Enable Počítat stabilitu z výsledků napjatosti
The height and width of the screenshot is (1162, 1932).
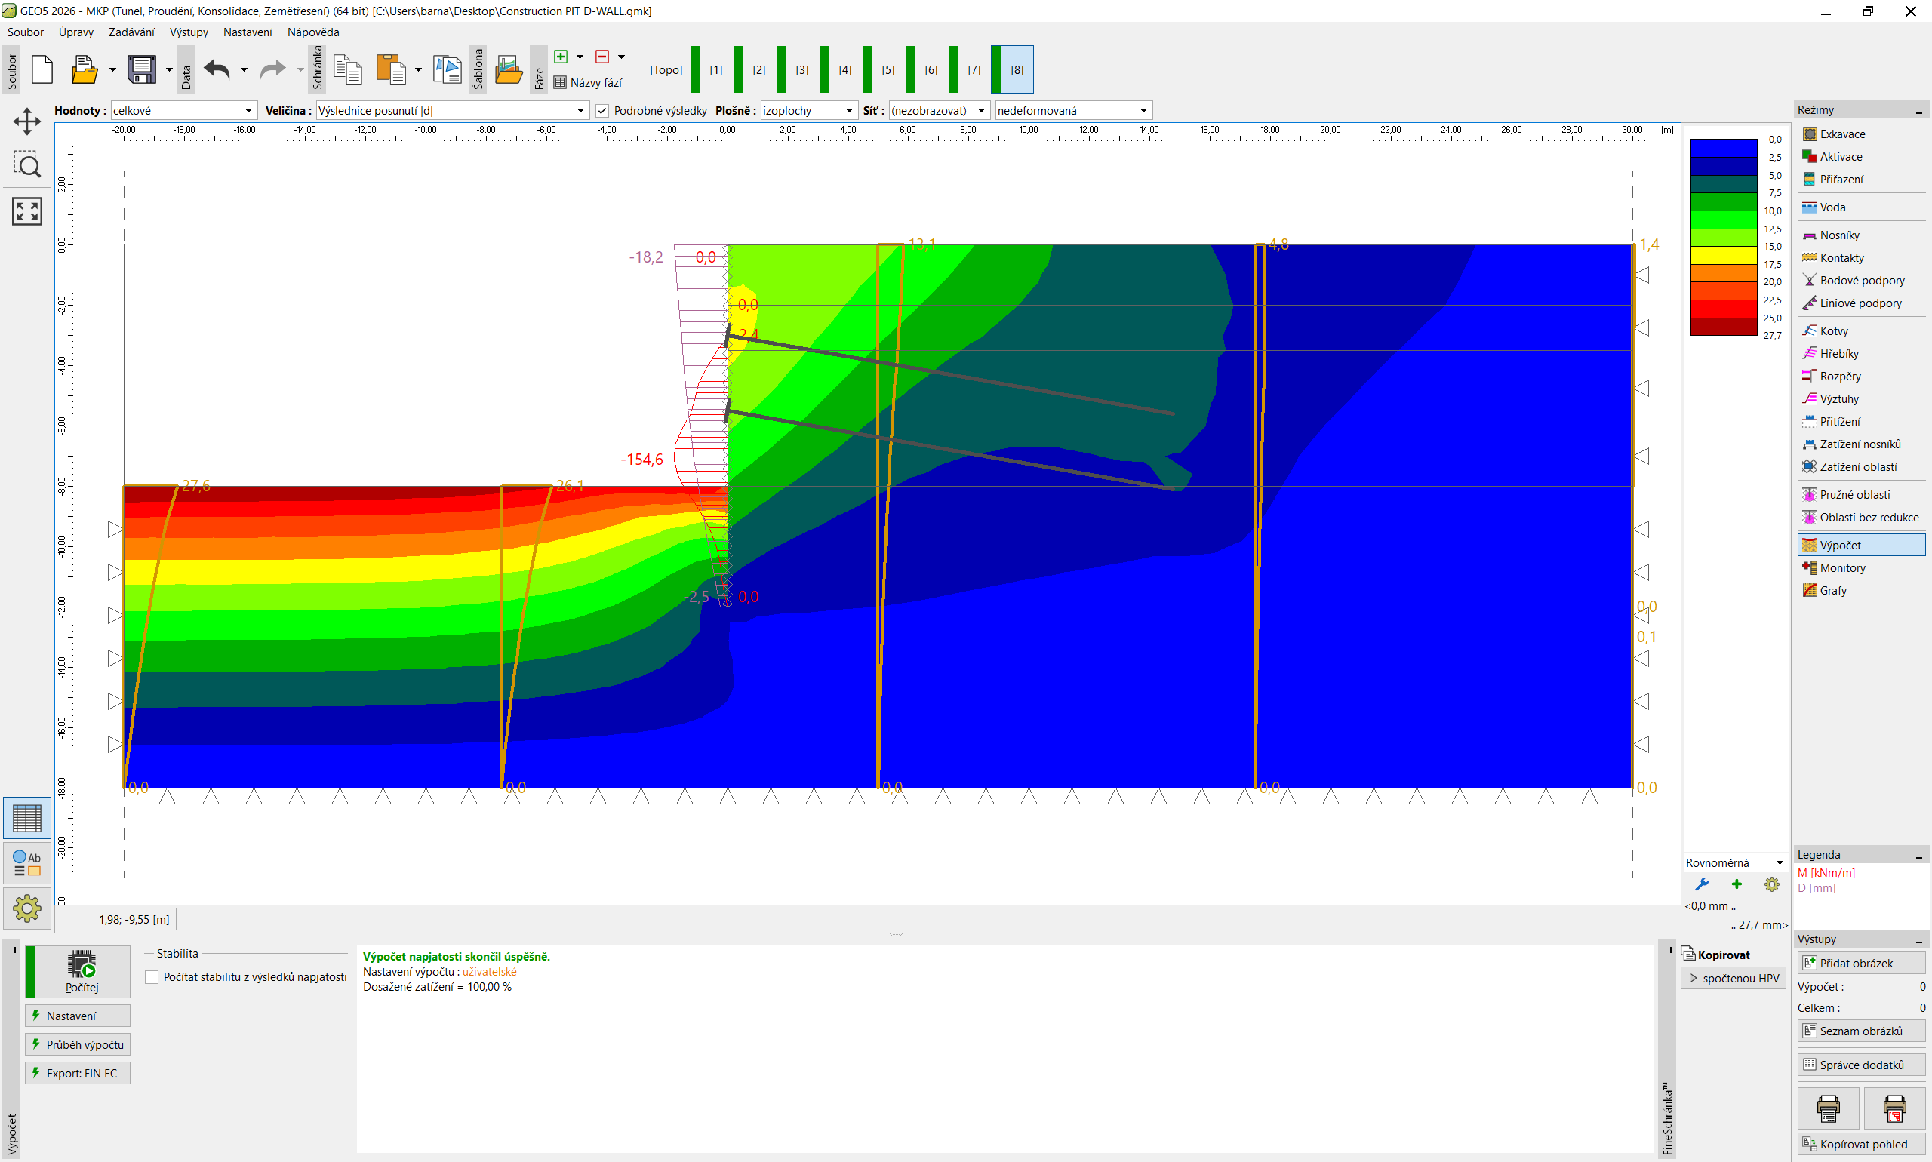coord(152,977)
